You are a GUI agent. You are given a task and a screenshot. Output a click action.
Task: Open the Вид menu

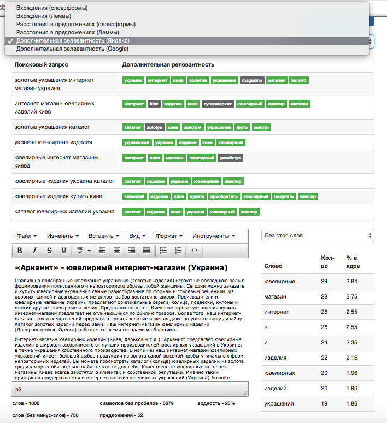coord(137,236)
